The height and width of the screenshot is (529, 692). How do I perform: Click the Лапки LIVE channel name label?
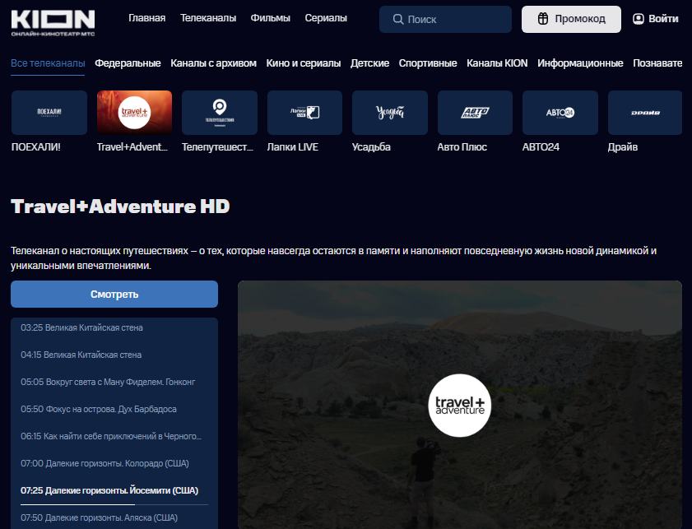pos(293,147)
